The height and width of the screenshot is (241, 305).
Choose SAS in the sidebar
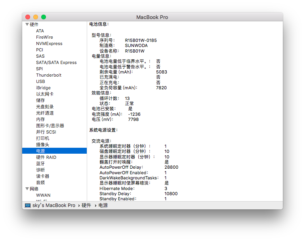pyautogui.click(x=40, y=56)
